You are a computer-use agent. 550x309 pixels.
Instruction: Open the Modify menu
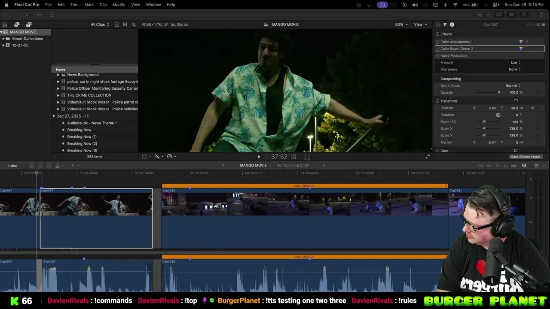(119, 4)
